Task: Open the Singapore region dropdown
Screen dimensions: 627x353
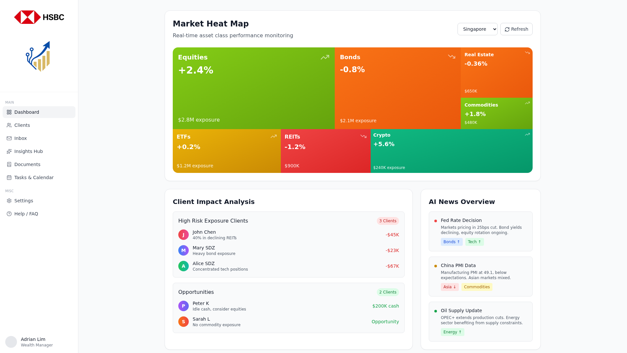Action: (477, 29)
